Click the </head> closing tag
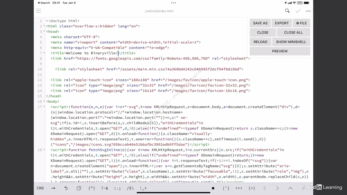Screen dimensions: 347x195 pyautogui.click(x=54, y=96)
